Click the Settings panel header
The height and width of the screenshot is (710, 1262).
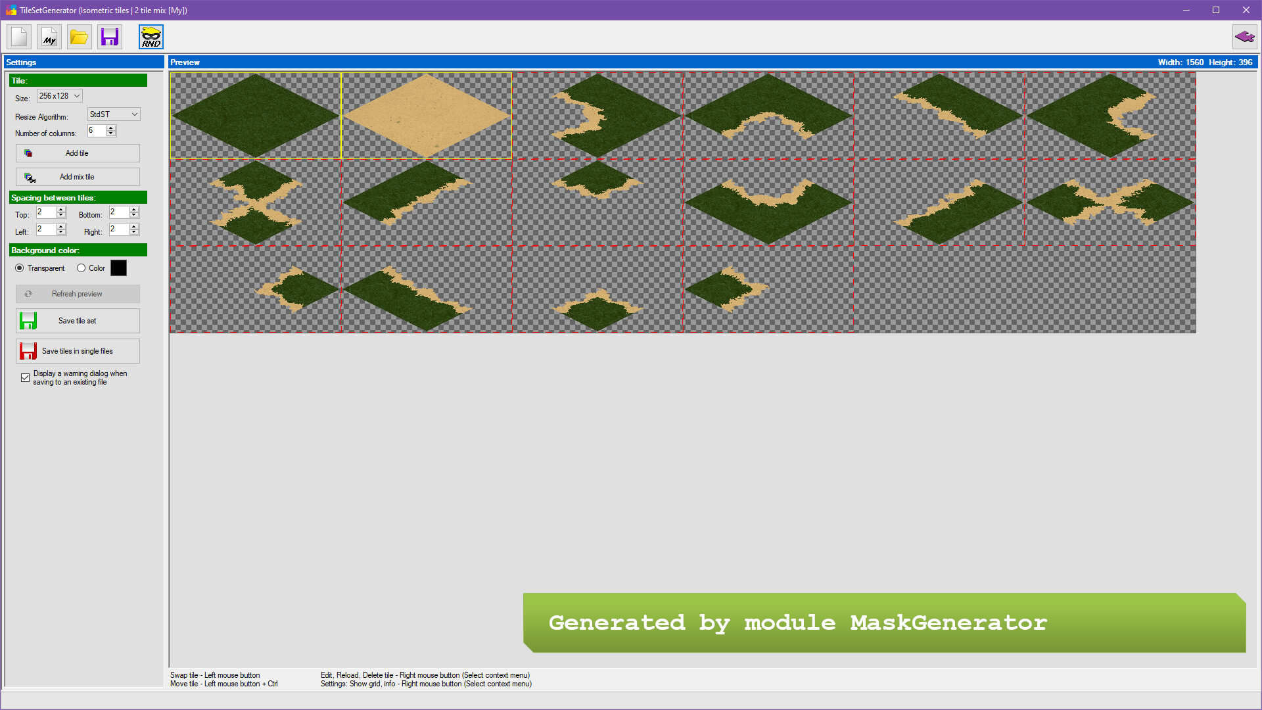(x=82, y=62)
